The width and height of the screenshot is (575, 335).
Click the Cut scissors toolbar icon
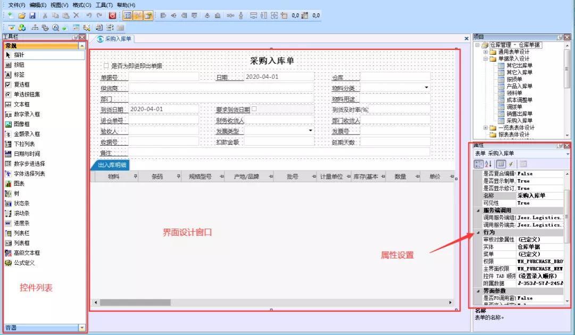45,15
